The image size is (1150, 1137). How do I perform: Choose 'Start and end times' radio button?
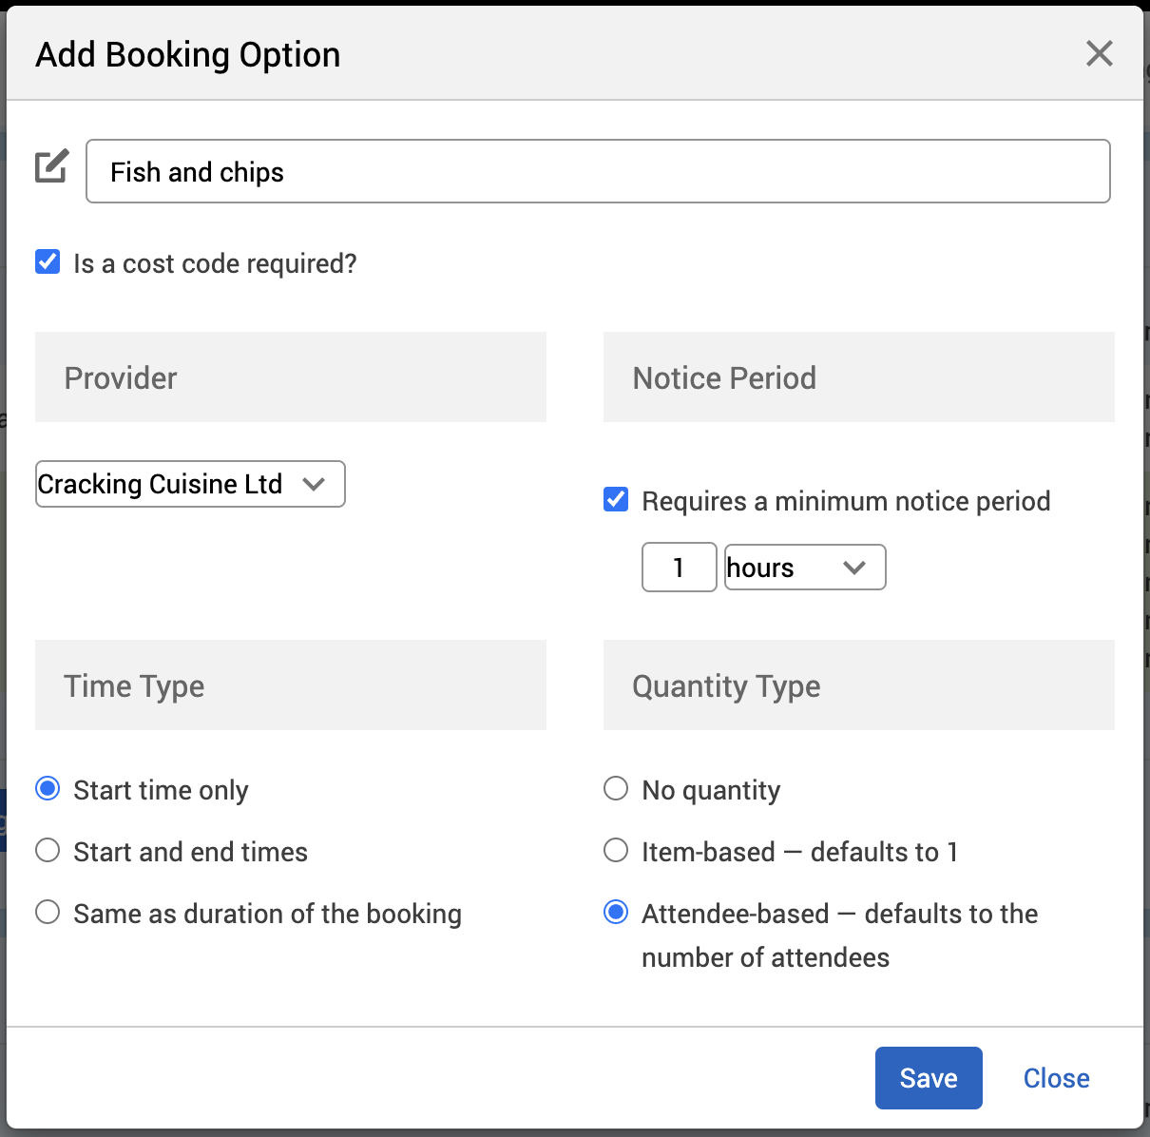pos(48,851)
